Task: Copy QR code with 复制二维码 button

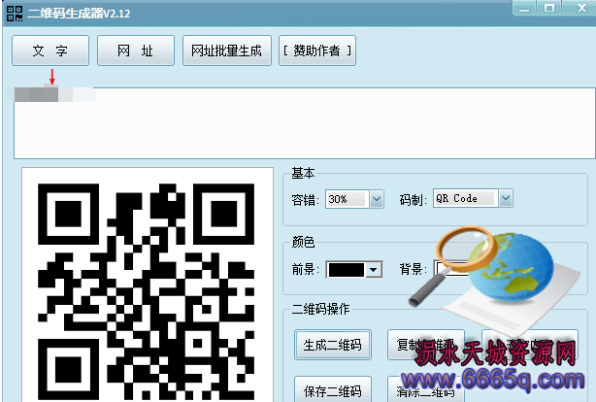Action: tap(426, 345)
